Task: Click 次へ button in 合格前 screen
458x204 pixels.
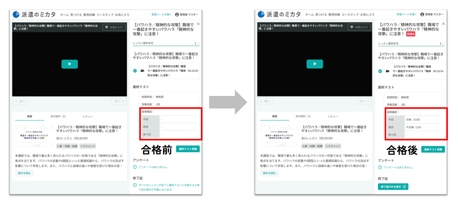Action: pos(119,101)
